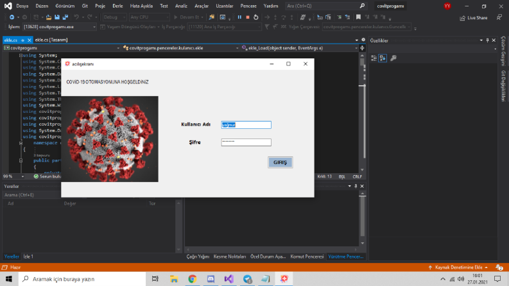Open Discord from the taskbar
Screen dimensions: 509x286
[x=211, y=279]
